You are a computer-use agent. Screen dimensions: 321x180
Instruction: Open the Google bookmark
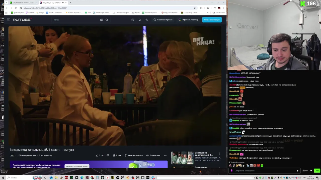(40, 13)
